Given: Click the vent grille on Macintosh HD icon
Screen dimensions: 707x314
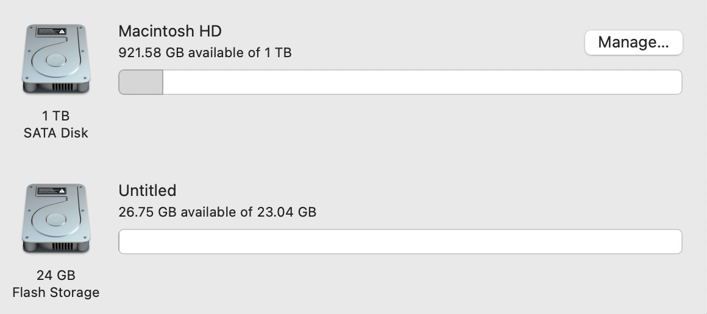Looking at the screenshot, I should [62, 86].
